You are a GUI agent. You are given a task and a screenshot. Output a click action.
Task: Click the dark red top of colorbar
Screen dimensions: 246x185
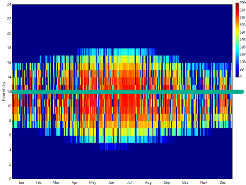(x=237, y=5)
